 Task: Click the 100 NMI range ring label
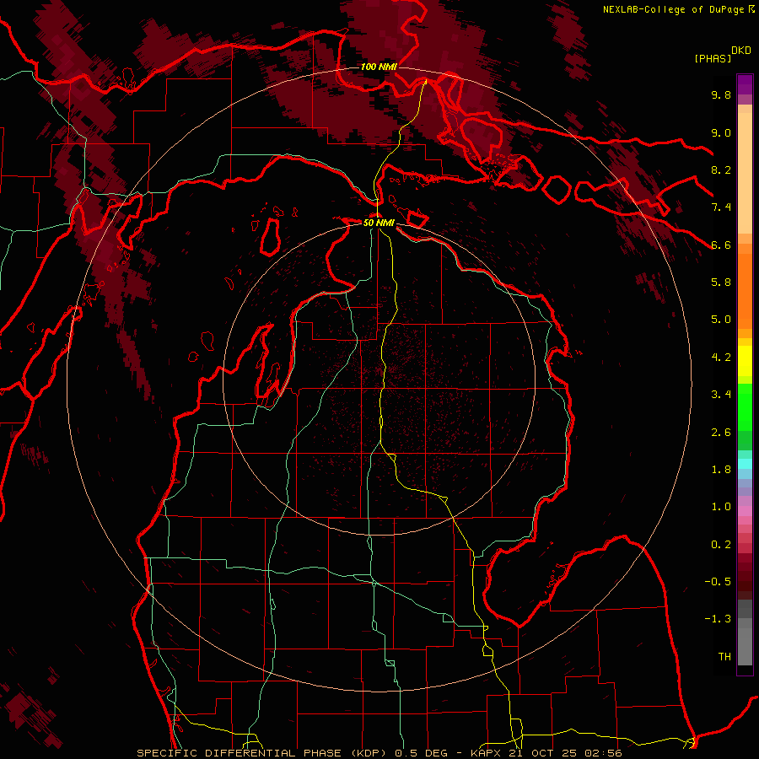click(379, 67)
